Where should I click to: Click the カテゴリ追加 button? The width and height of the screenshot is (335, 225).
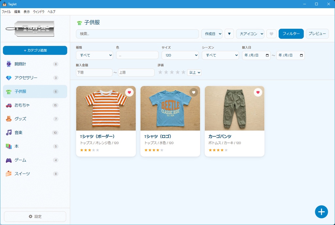click(35, 51)
